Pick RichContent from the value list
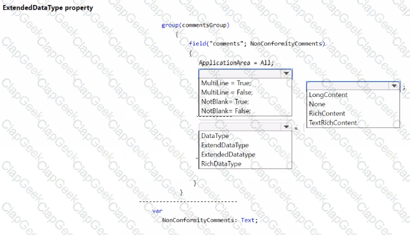 327,113
